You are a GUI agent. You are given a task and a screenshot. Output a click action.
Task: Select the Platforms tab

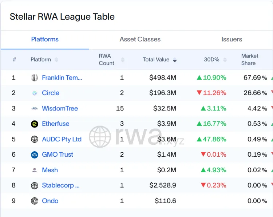tap(45, 39)
